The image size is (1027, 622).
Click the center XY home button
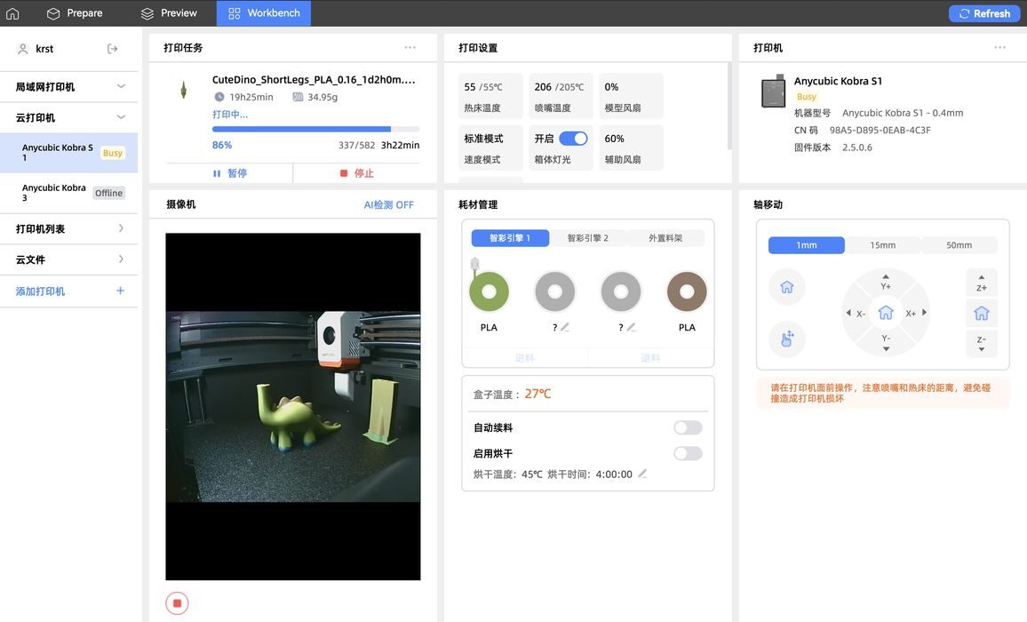(x=886, y=313)
